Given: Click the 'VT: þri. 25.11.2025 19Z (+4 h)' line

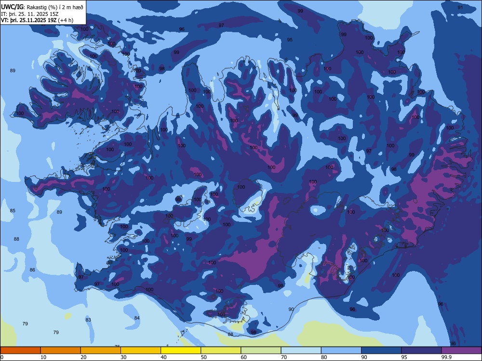Looking at the screenshot, I should (x=37, y=20).
